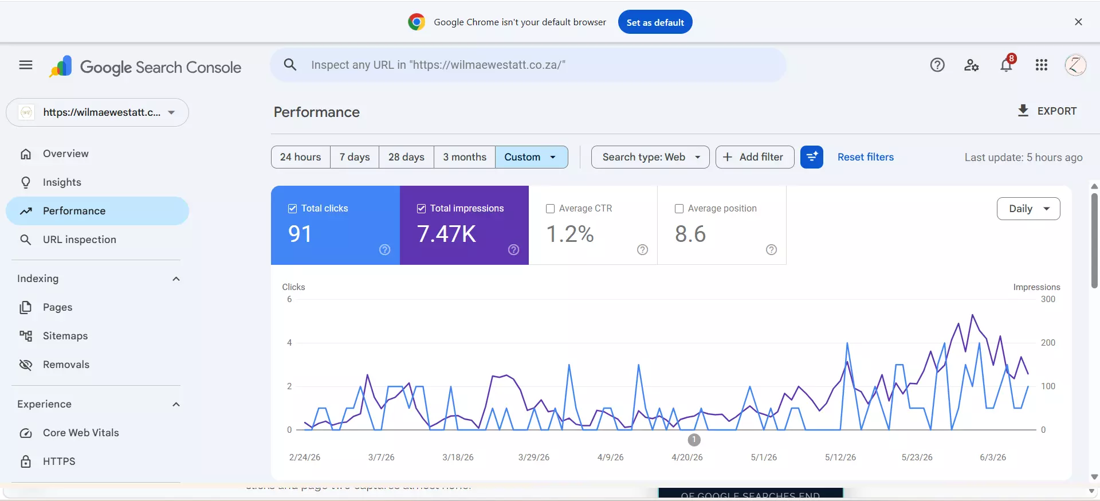This screenshot has height=501, width=1100.
Task: Open the property selector dropdown
Action: pos(97,112)
